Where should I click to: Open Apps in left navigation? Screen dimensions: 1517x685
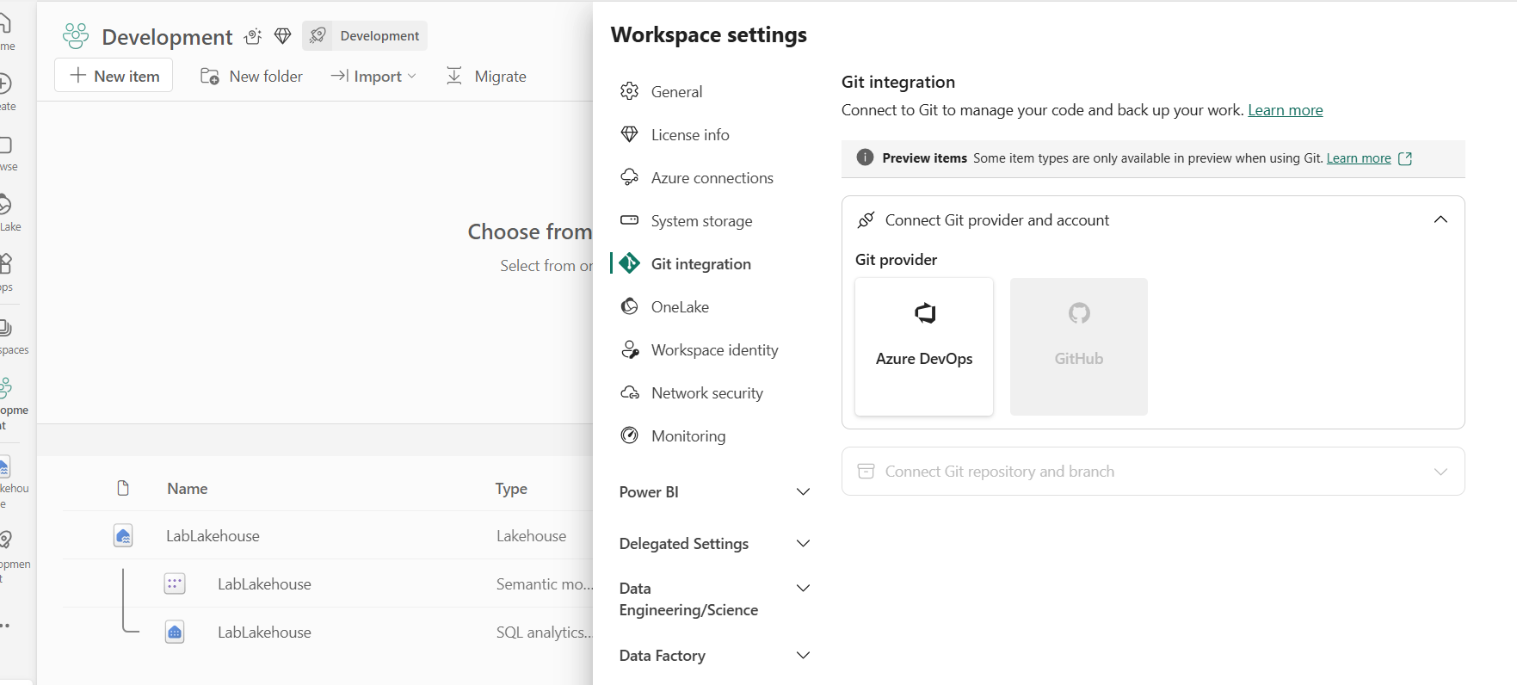coord(5,272)
